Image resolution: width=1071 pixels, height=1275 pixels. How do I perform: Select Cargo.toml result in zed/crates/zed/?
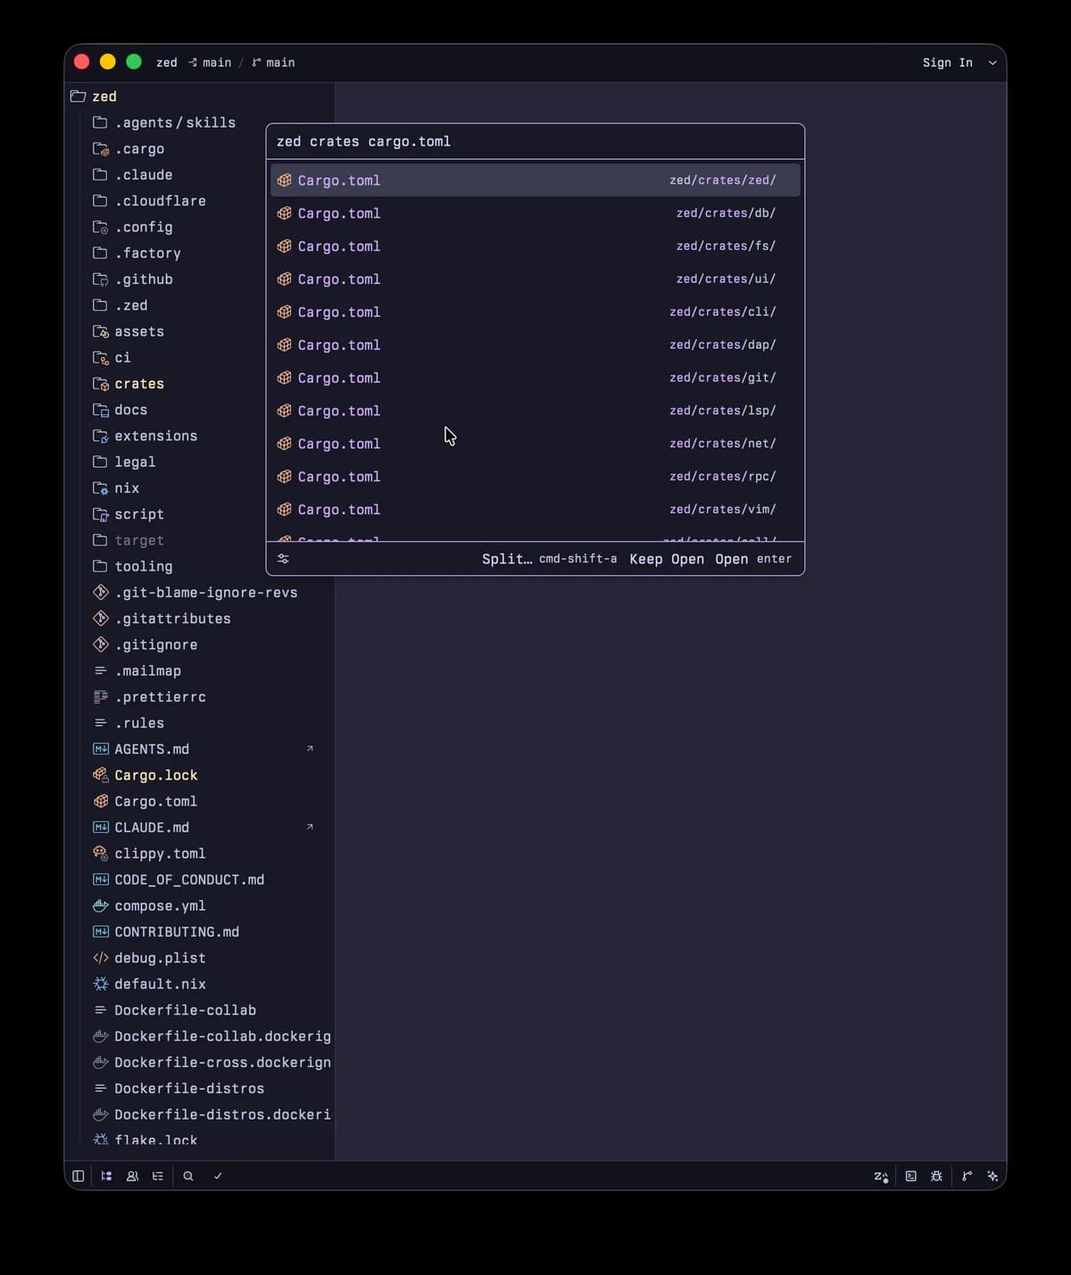point(535,180)
